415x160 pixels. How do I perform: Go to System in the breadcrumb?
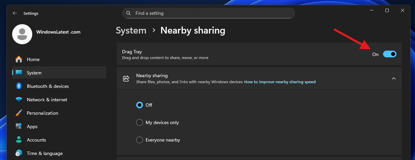[x=131, y=31]
